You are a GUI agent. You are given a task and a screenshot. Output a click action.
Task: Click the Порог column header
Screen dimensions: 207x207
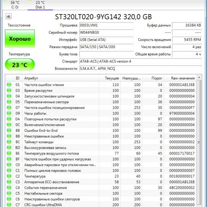153,78
